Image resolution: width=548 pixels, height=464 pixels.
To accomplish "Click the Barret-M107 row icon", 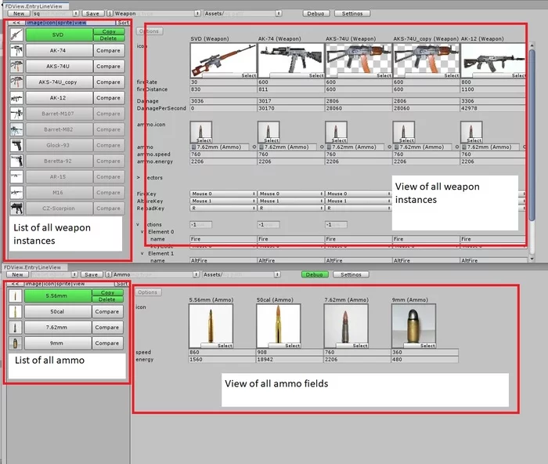I will click(16, 114).
